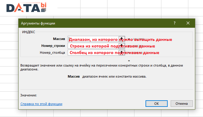
Task: Click the Номер_строки argument label
Action: (x=53, y=46)
